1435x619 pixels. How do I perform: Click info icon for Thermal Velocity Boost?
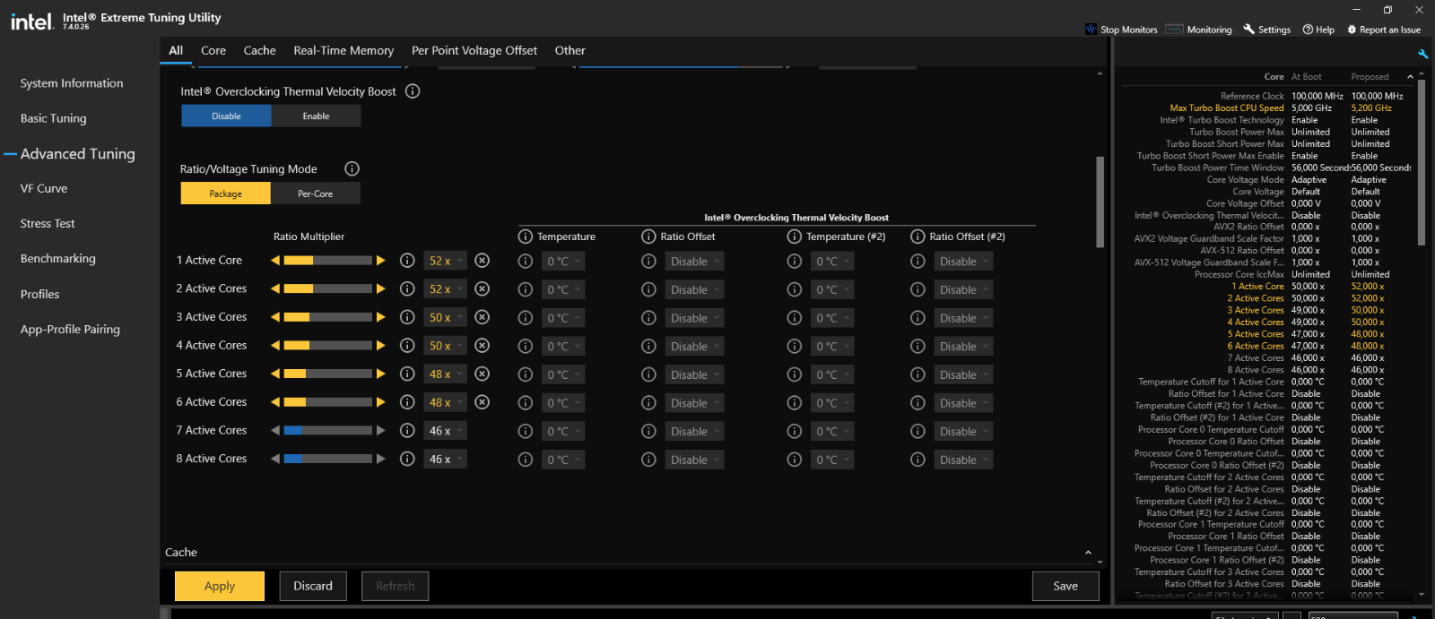413,91
